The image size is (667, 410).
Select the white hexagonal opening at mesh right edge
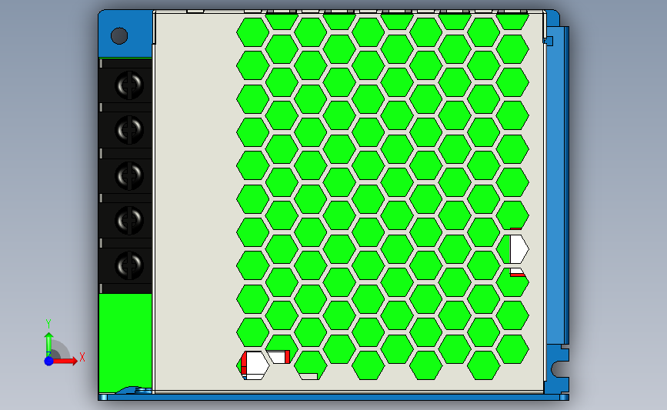coord(519,249)
